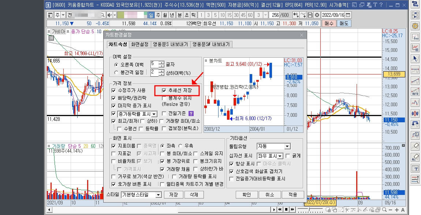This screenshot has width=421, height=215.
Task: Select the AUTO trendline tool
Action: 415,92
